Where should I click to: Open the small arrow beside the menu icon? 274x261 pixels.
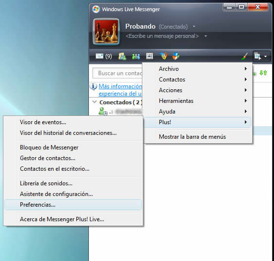[x=265, y=57]
